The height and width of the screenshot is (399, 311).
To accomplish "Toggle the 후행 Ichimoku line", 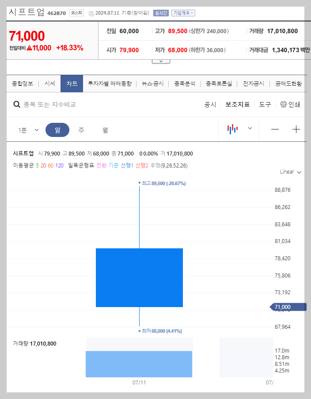I will 155,165.
